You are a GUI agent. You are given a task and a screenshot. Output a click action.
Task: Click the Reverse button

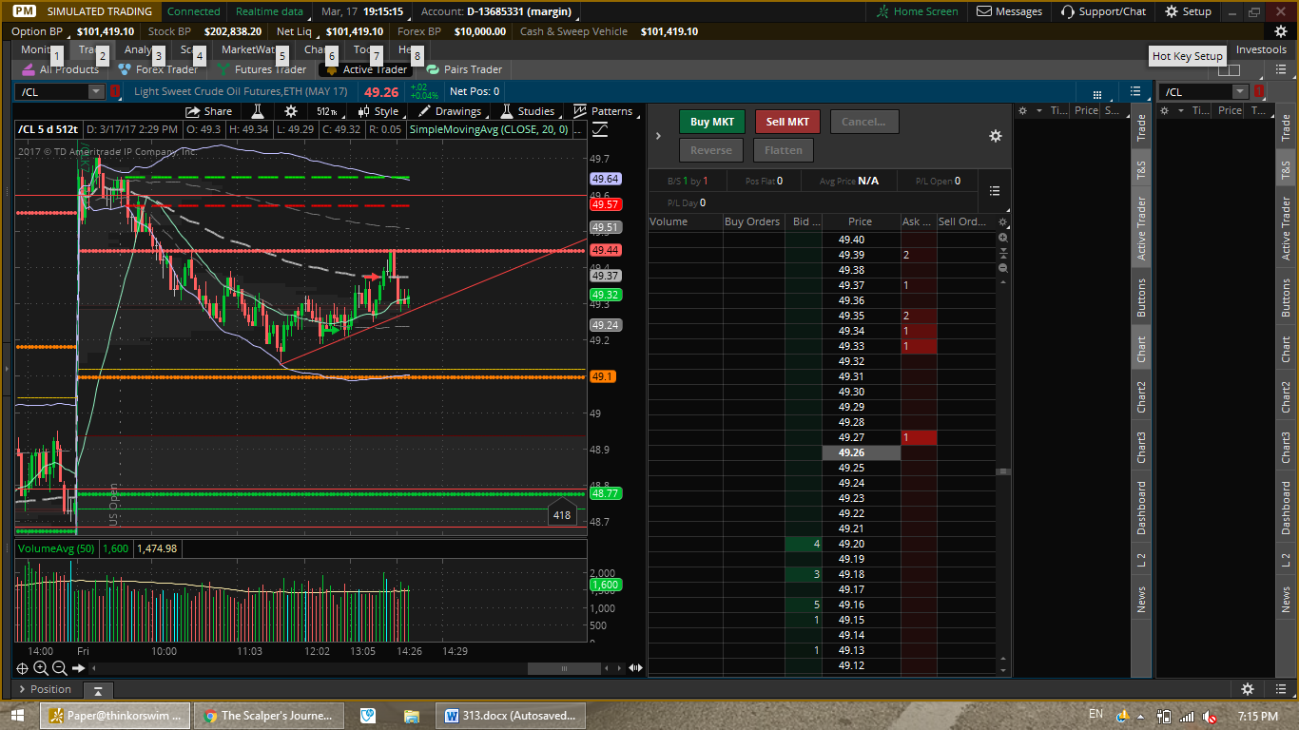click(x=711, y=150)
